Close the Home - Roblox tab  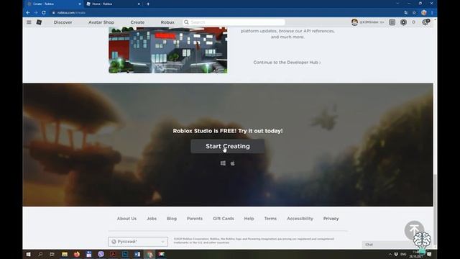[139, 4]
